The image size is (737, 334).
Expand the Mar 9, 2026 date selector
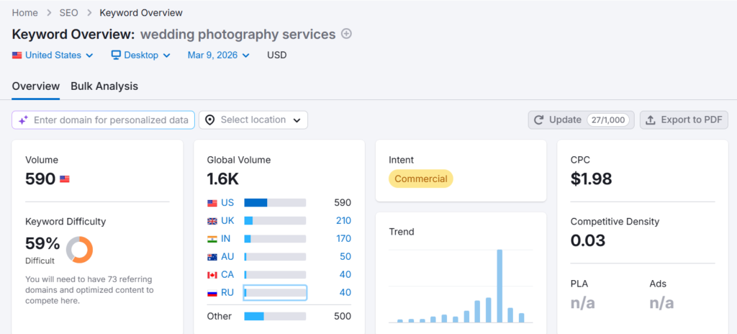[218, 55]
